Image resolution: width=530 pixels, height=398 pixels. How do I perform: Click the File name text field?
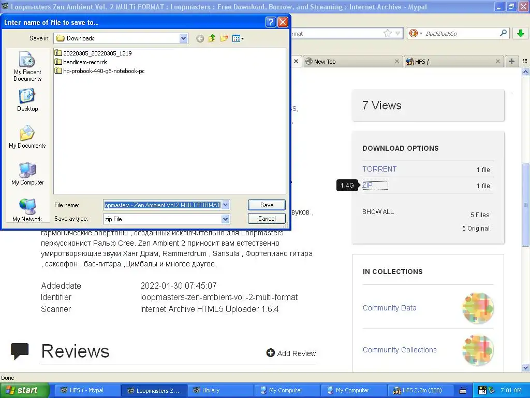click(x=162, y=205)
